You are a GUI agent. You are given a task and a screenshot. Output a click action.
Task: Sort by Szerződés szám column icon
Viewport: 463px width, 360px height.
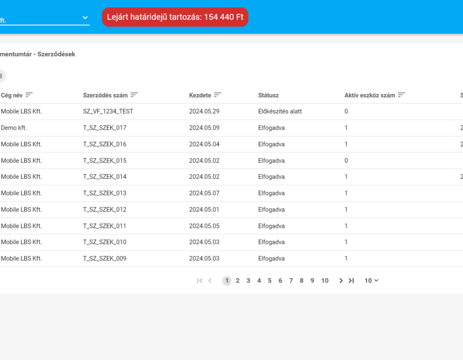(134, 95)
